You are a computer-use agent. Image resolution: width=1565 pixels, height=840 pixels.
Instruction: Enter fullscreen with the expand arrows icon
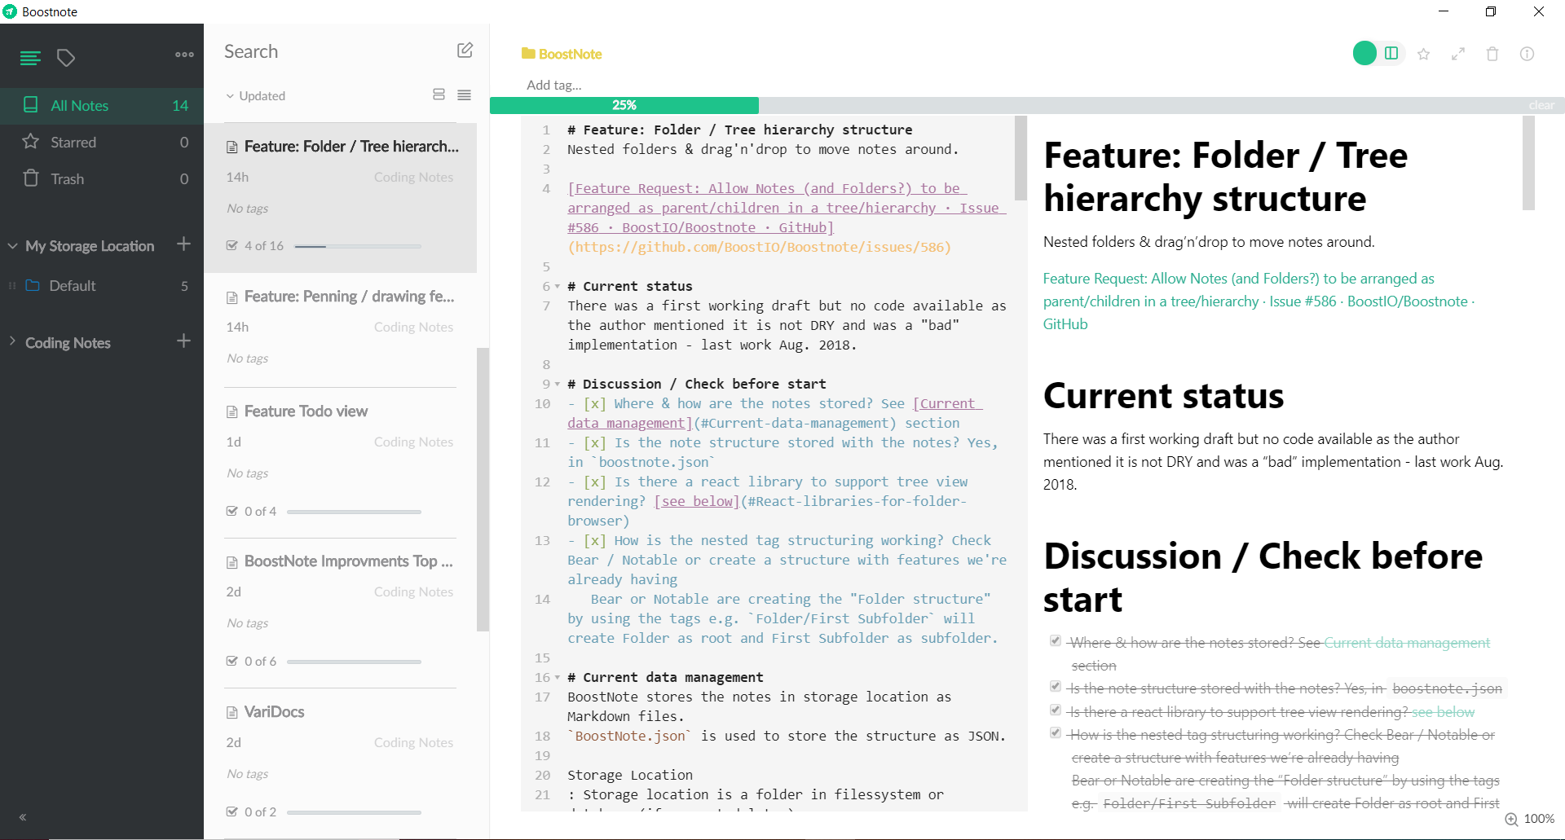tap(1458, 54)
